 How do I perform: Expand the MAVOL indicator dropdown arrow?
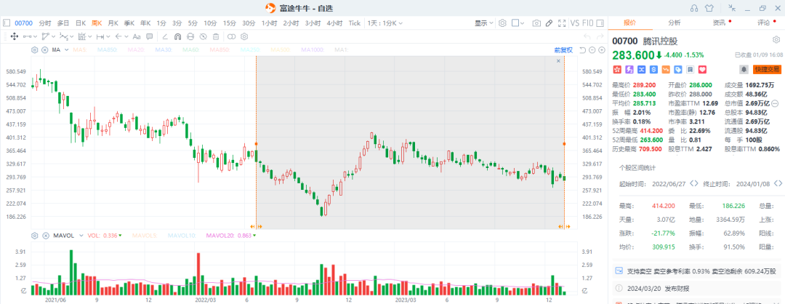click(x=80, y=236)
